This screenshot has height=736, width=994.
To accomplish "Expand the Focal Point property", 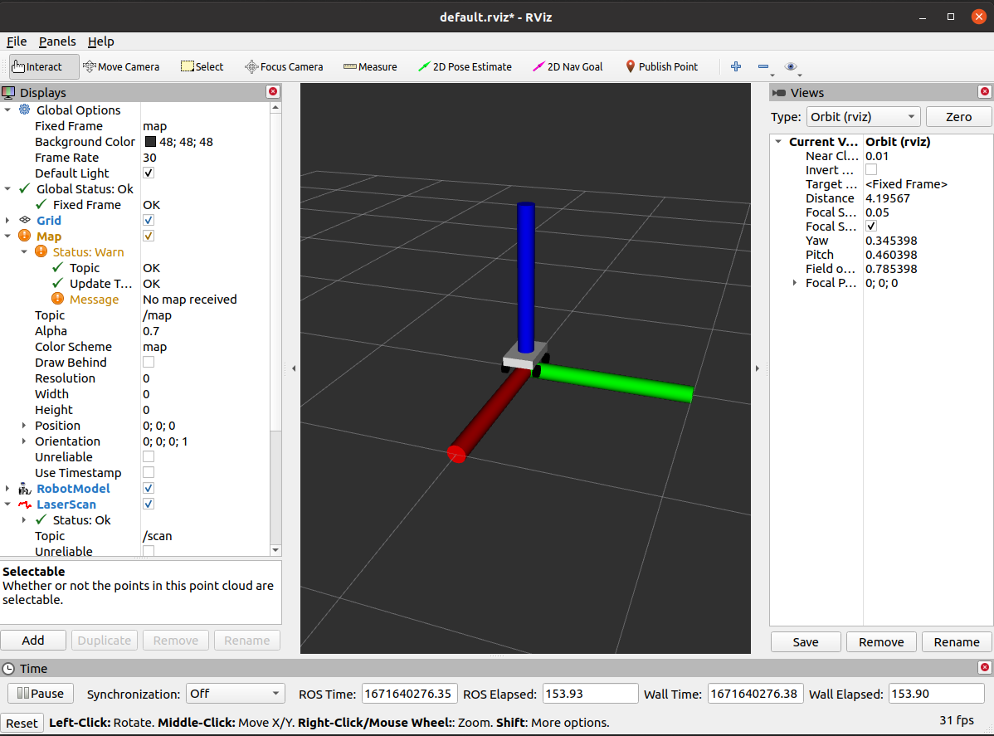I will coord(795,283).
